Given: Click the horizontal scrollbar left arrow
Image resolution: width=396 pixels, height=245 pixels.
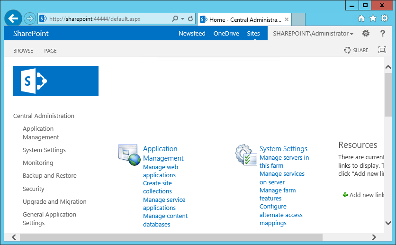Looking at the screenshot, I should pos(14,237).
